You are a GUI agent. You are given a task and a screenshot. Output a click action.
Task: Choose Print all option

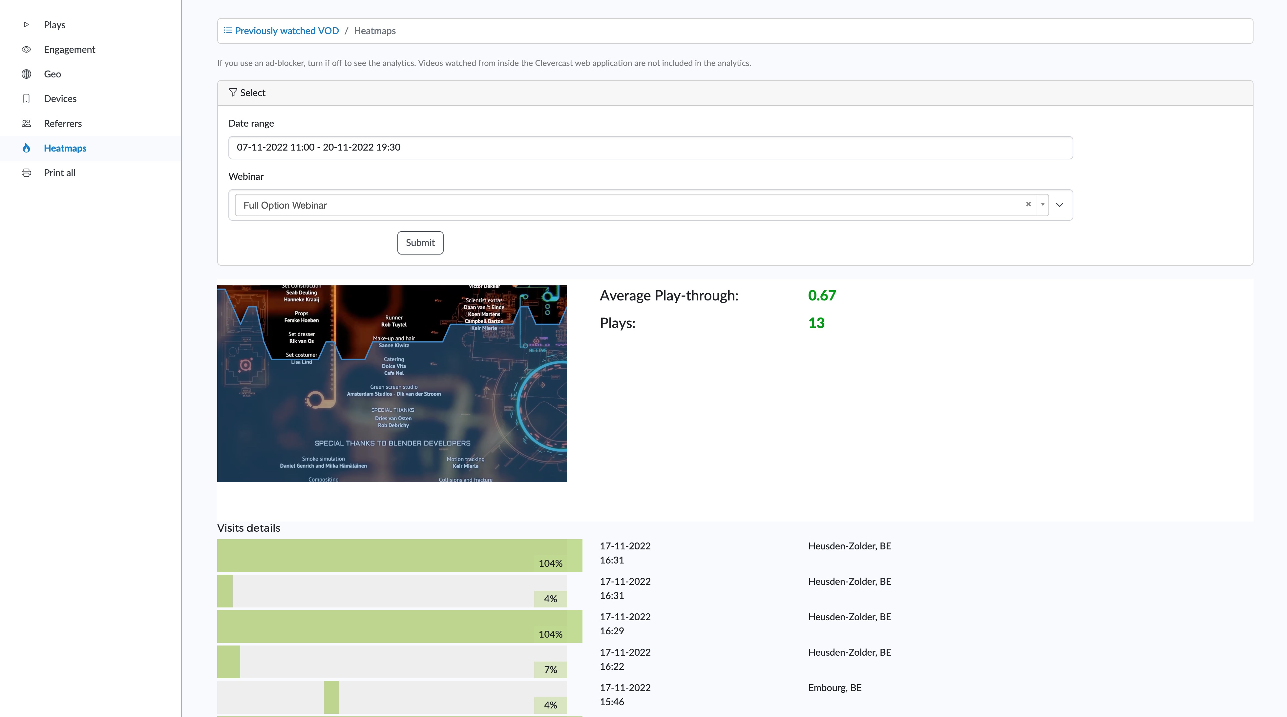[x=59, y=173]
